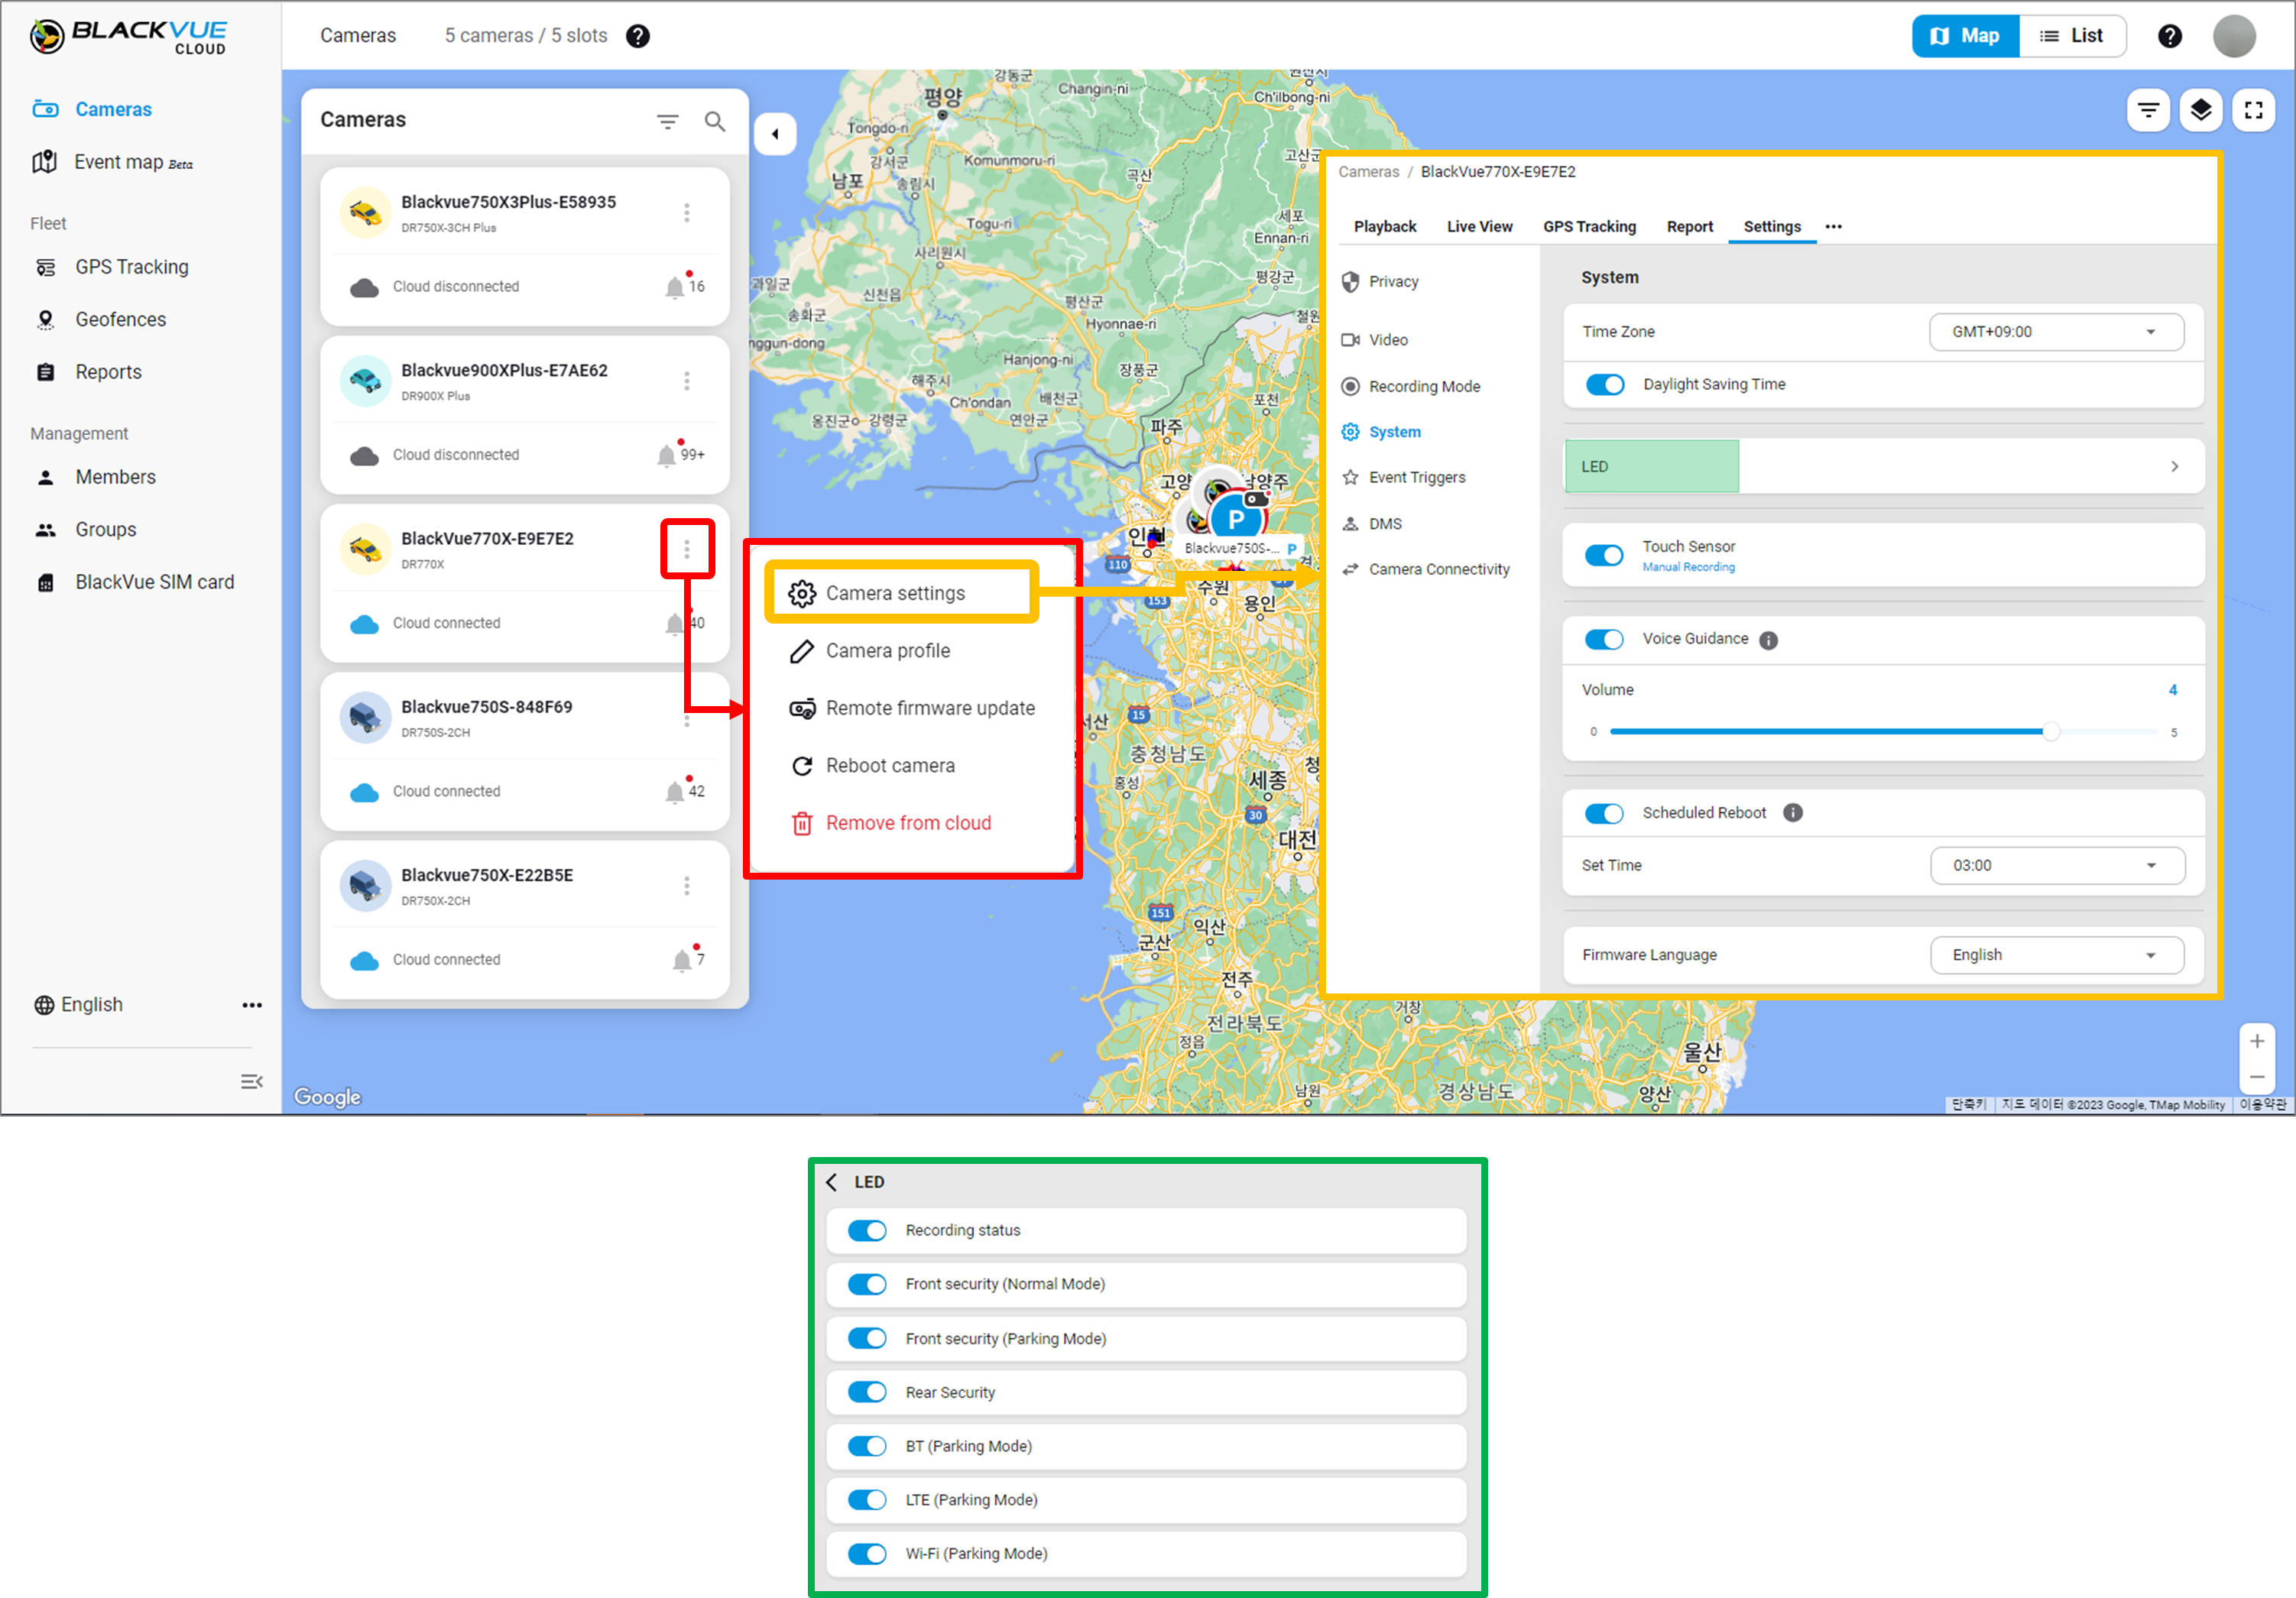This screenshot has width=2296, height=1598.
Task: Select Camera profile from the context menu
Action: pos(869,651)
